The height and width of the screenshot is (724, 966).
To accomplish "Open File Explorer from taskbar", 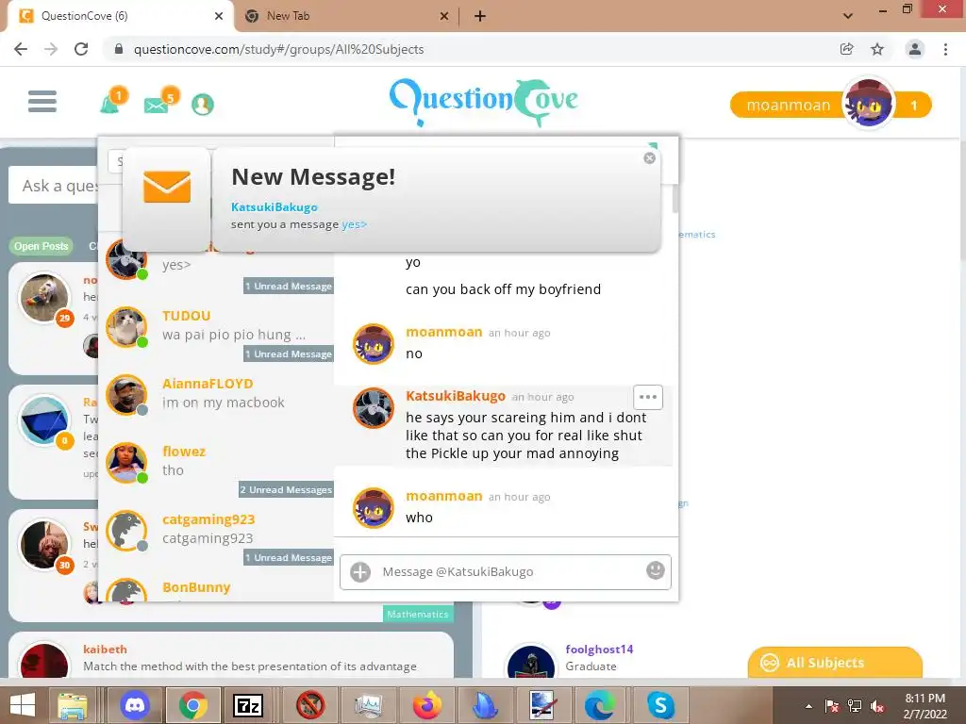I will click(73, 705).
